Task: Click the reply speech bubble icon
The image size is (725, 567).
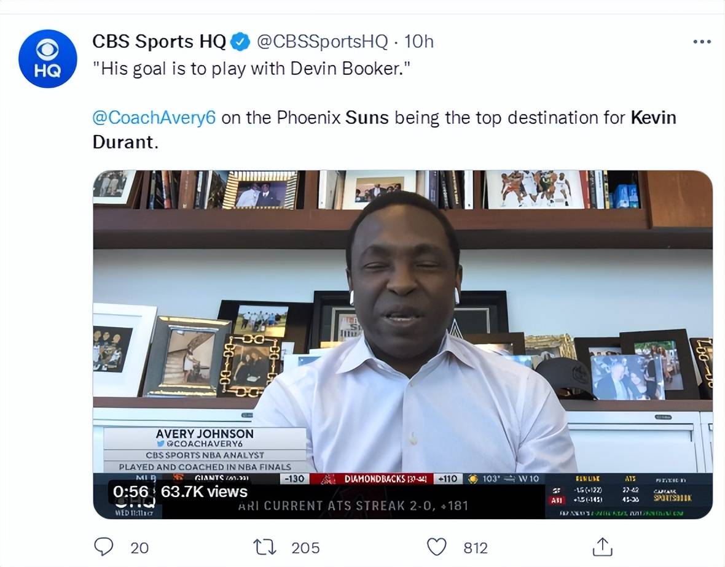Action: (104, 547)
